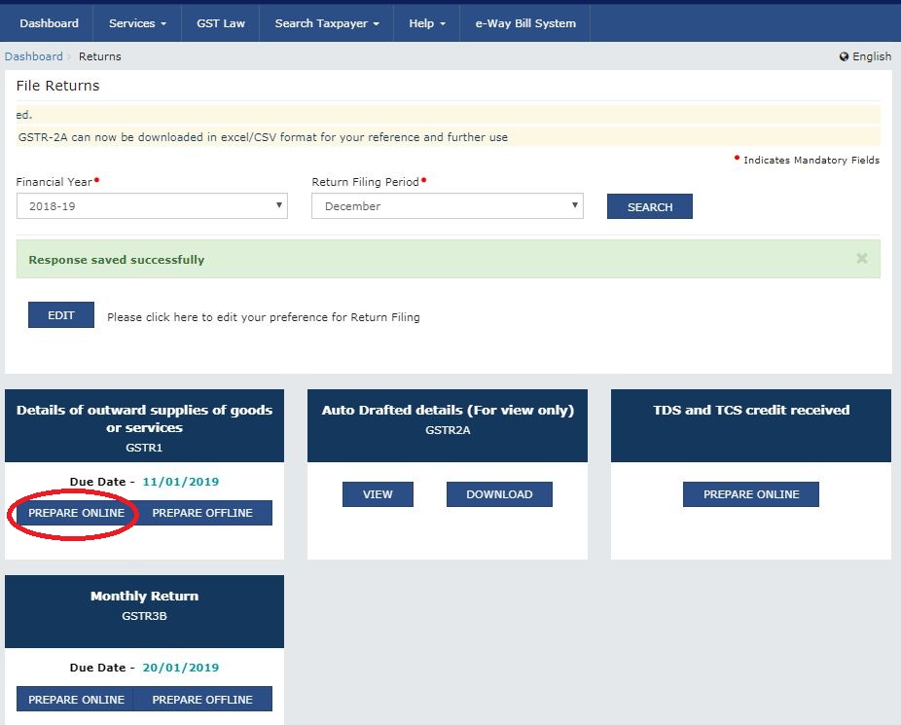Click the Dashboard breadcrumb link
The height and width of the screenshot is (725, 901).
pyautogui.click(x=34, y=56)
